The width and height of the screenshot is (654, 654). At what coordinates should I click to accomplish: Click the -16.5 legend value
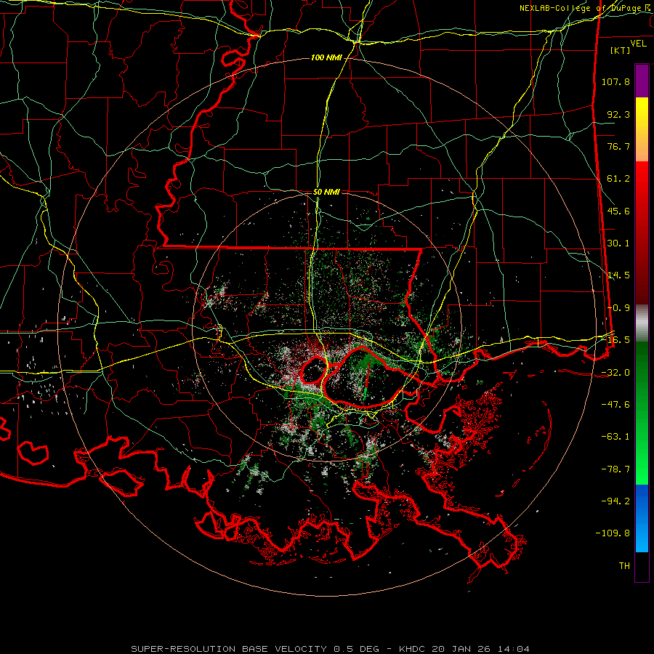pyautogui.click(x=618, y=340)
